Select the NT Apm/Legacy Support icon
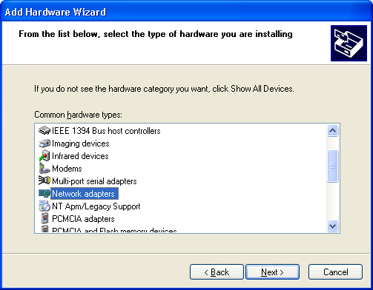This screenshot has height=290, width=373. coord(44,206)
